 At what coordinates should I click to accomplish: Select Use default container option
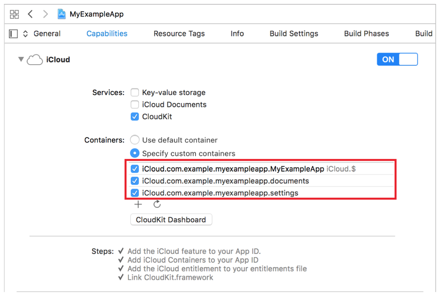click(x=135, y=140)
